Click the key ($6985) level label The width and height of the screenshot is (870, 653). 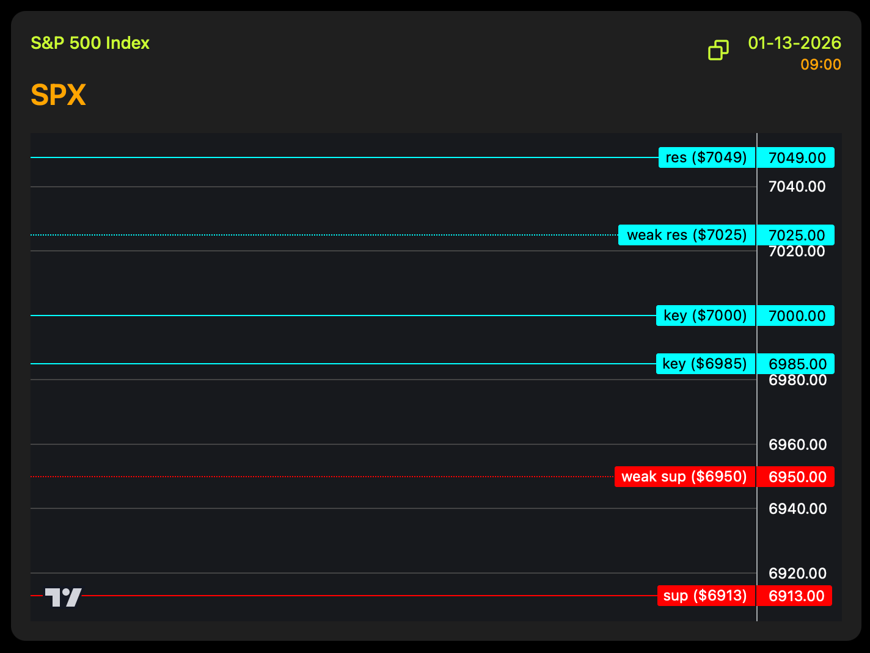(705, 364)
